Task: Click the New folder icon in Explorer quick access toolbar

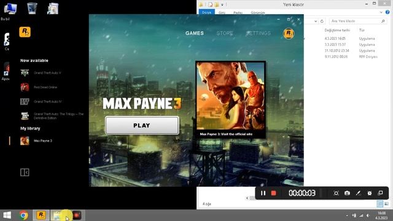Action: (x=217, y=4)
